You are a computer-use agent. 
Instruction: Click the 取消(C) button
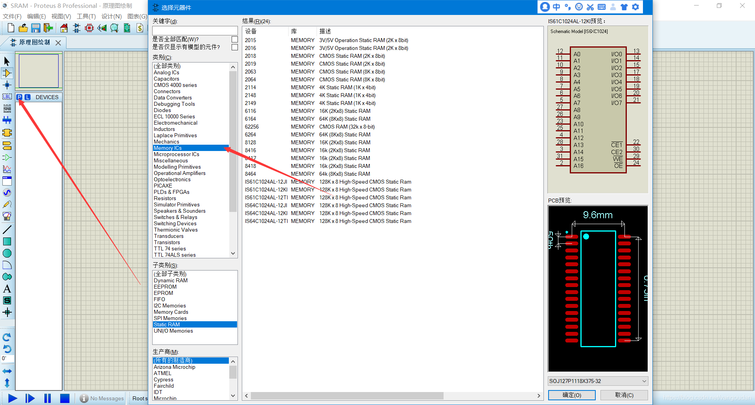pyautogui.click(x=624, y=395)
